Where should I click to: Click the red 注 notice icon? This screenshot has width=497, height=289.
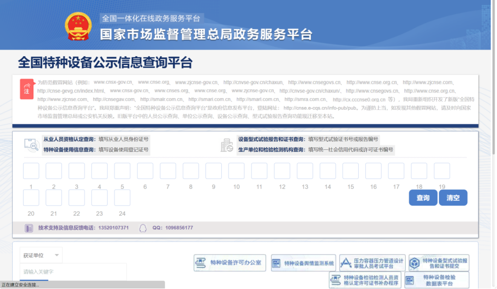click(x=27, y=90)
